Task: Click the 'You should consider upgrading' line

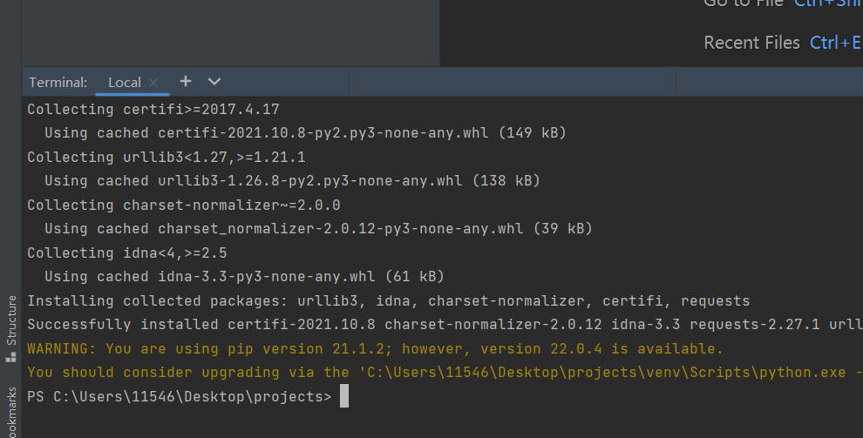Action: (445, 372)
